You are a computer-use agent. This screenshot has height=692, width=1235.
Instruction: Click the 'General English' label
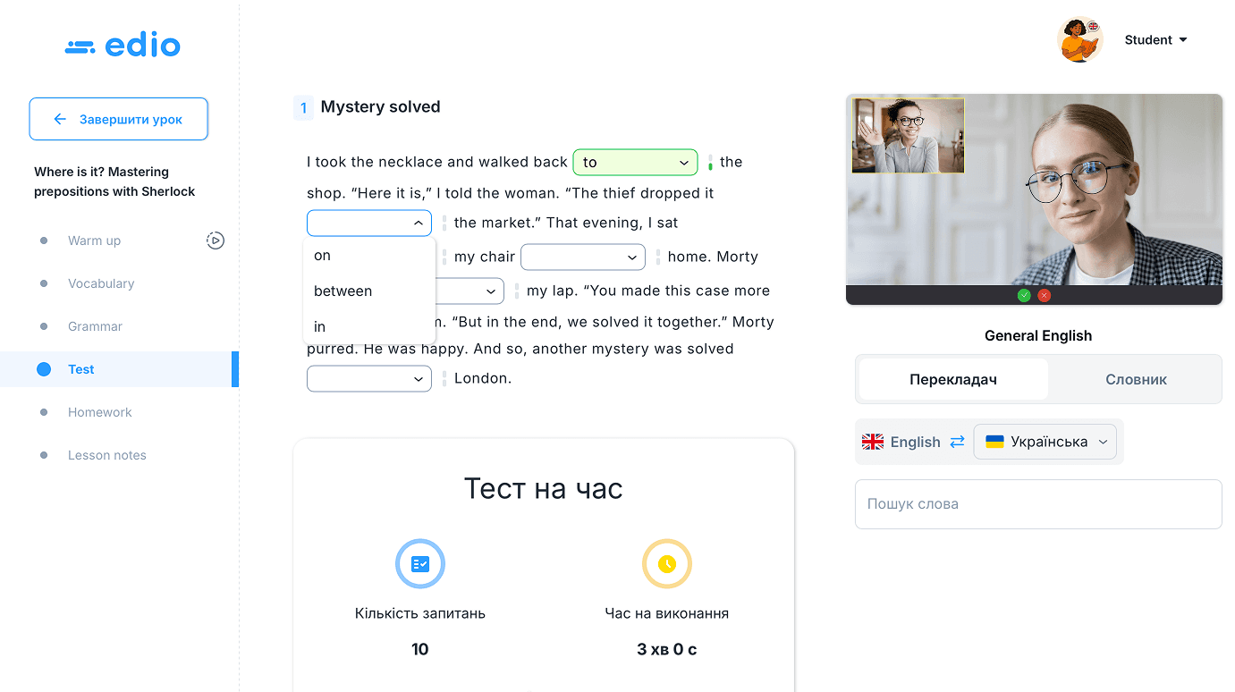tap(1038, 336)
